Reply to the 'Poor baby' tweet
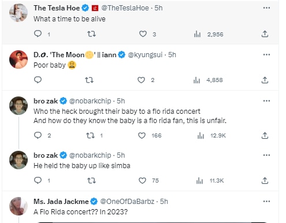 coord(38,80)
